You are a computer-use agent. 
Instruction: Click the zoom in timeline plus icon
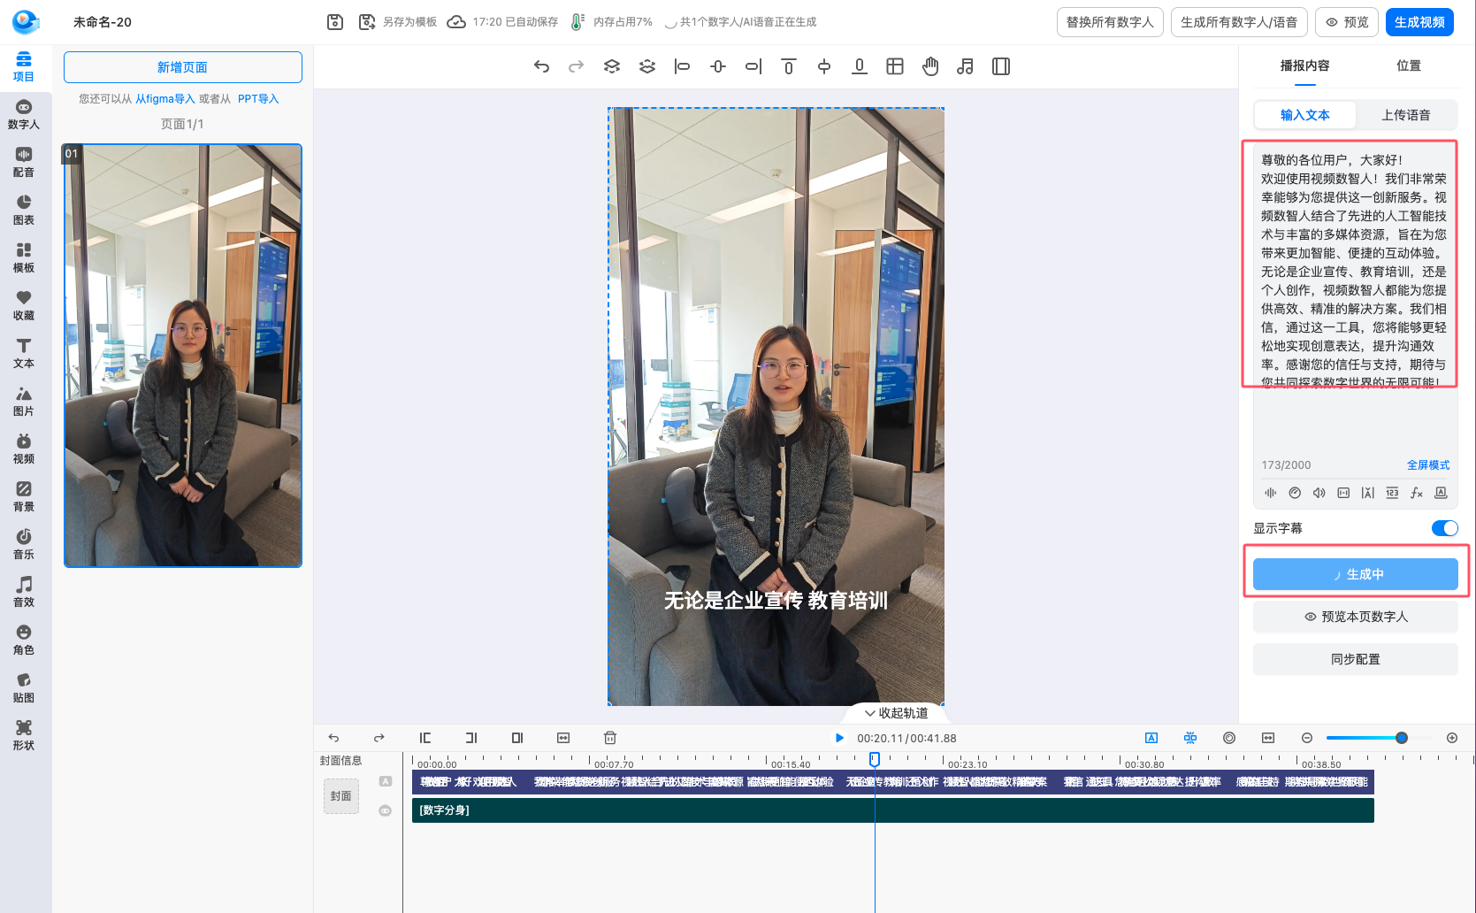click(x=1451, y=738)
